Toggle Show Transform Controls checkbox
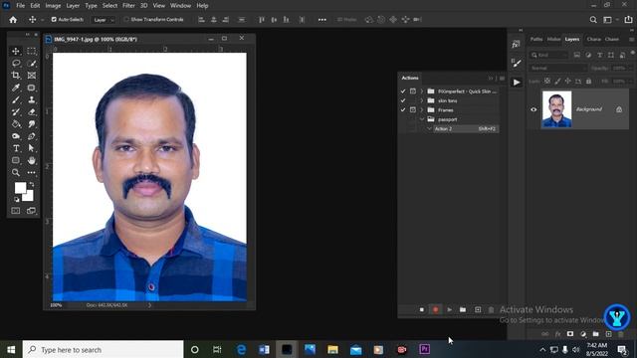Viewport: 637px width, 358px height. (126, 20)
